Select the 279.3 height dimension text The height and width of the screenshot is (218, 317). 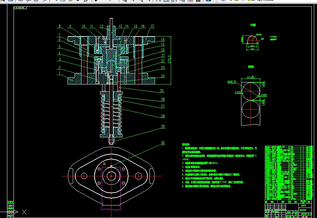[169, 59]
